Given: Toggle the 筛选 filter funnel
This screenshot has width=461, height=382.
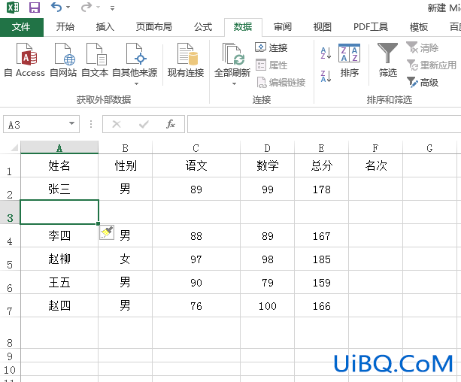Looking at the screenshot, I should pos(387,60).
